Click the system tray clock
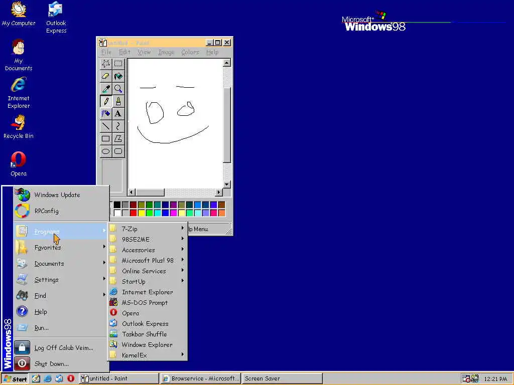The height and width of the screenshot is (385, 514). (x=495, y=379)
